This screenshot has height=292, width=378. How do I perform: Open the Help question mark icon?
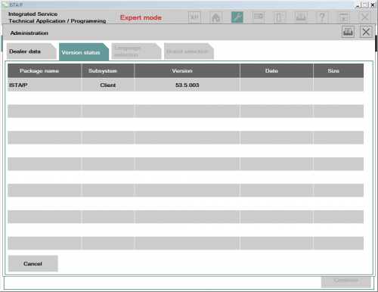click(x=322, y=17)
